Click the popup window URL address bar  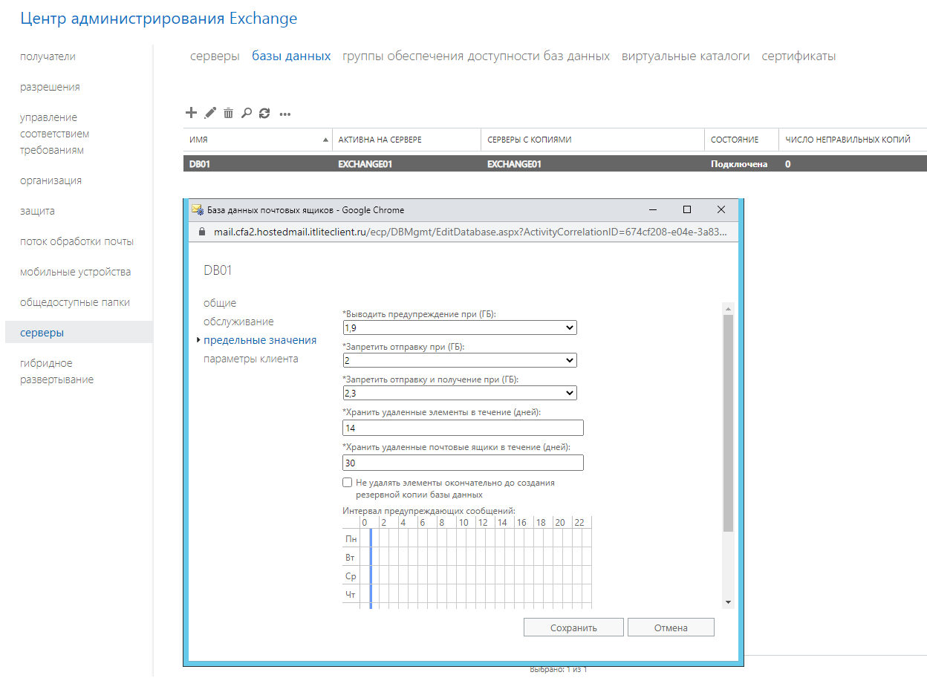[469, 232]
